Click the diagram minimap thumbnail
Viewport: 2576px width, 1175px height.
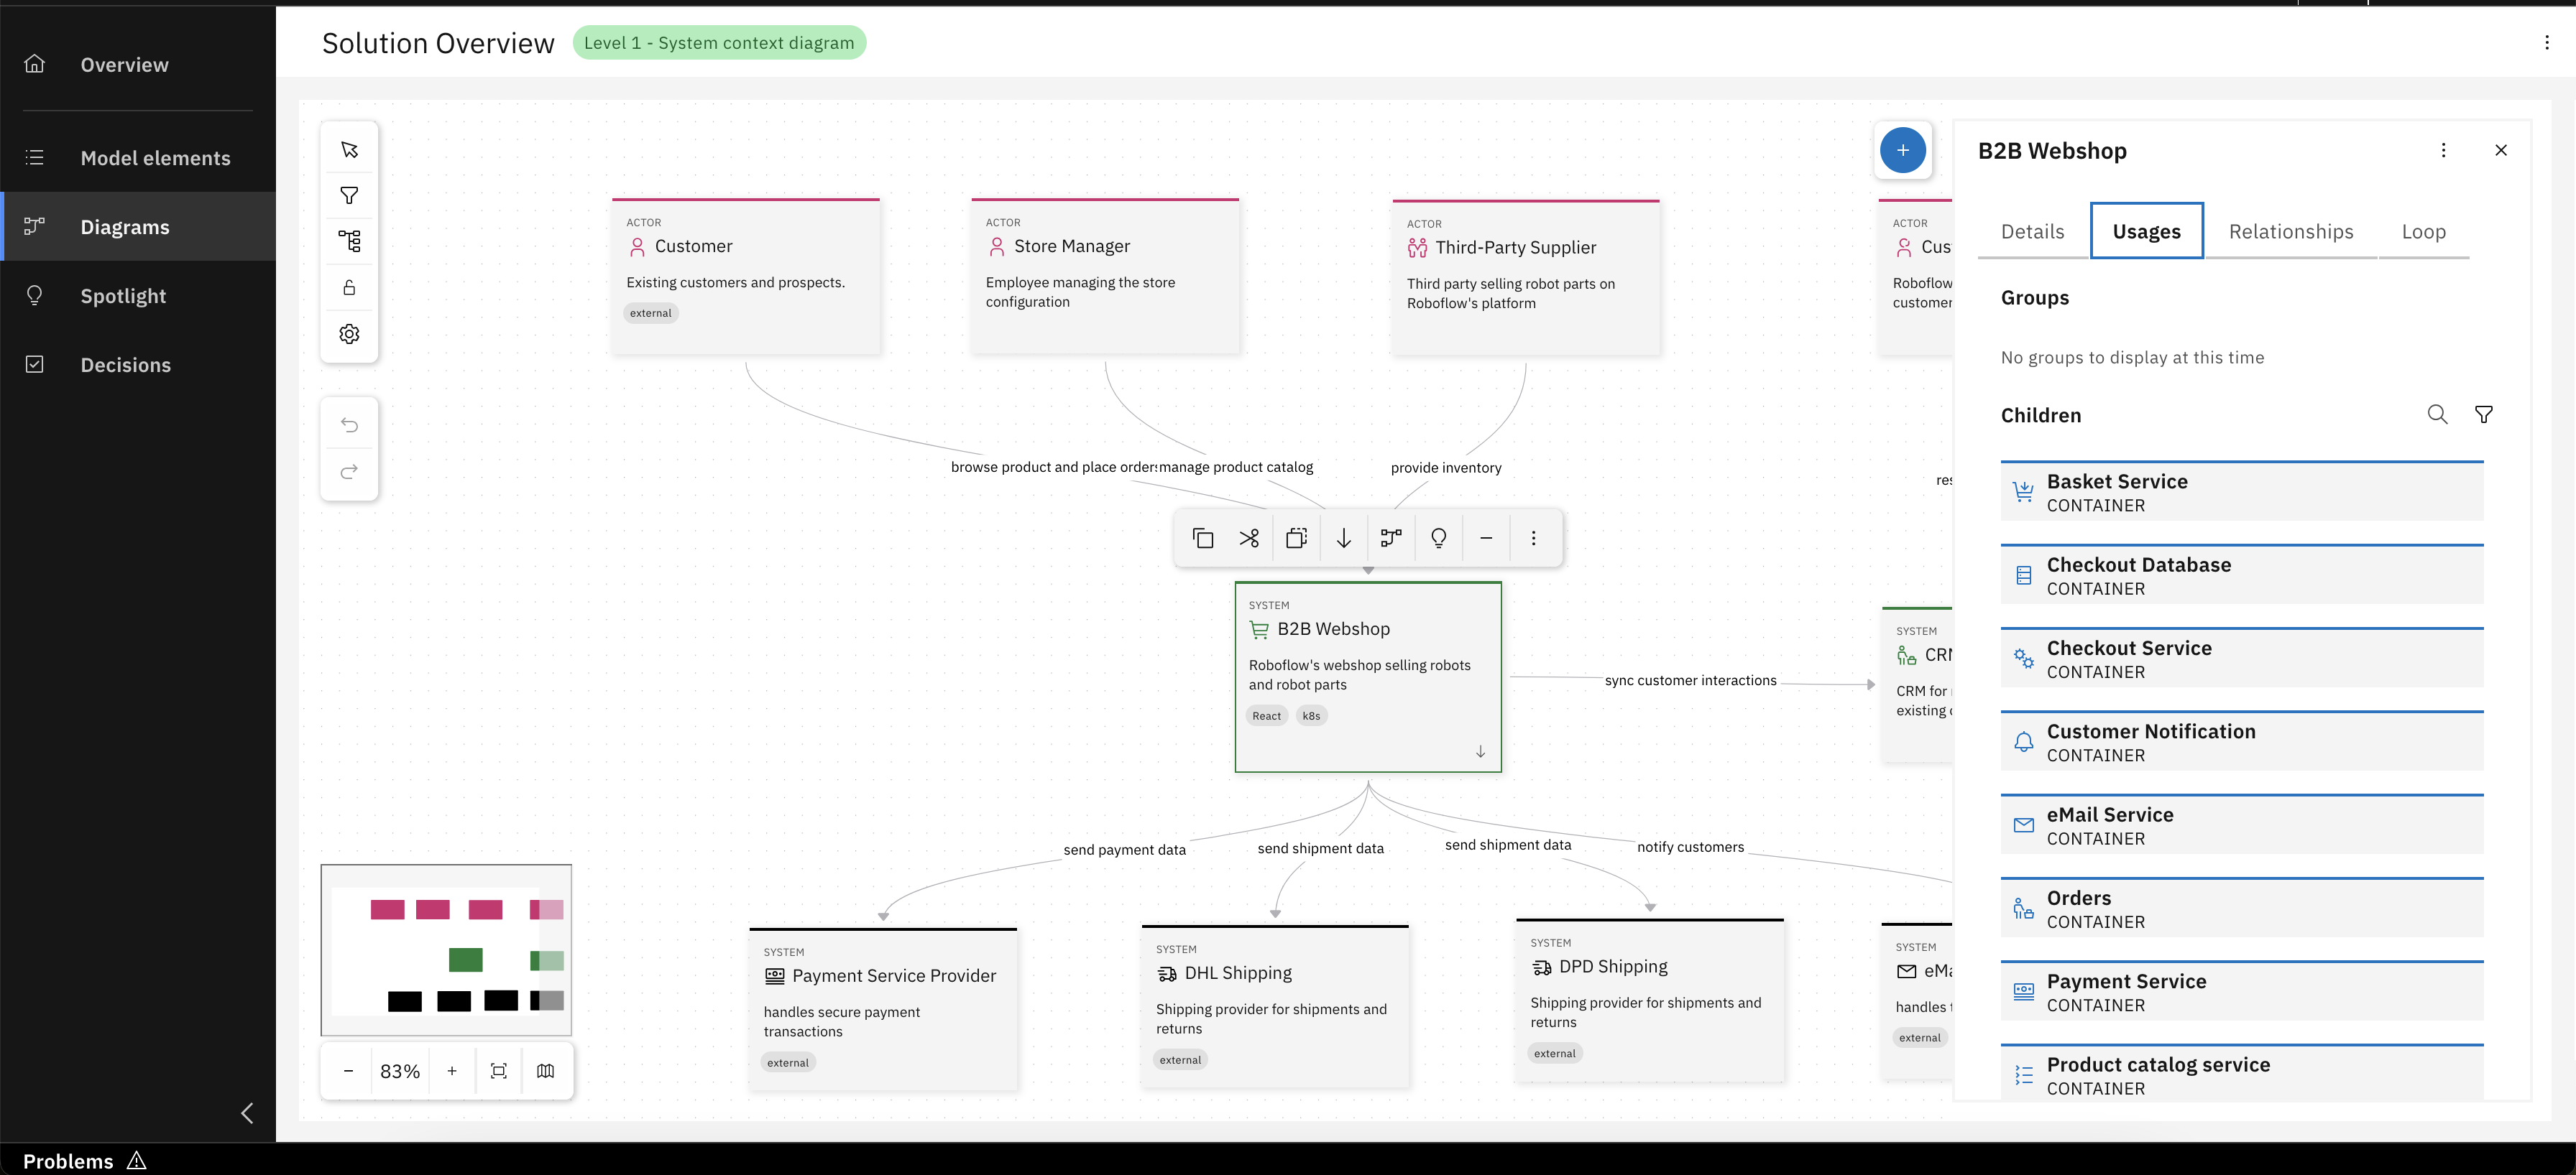[x=446, y=950]
